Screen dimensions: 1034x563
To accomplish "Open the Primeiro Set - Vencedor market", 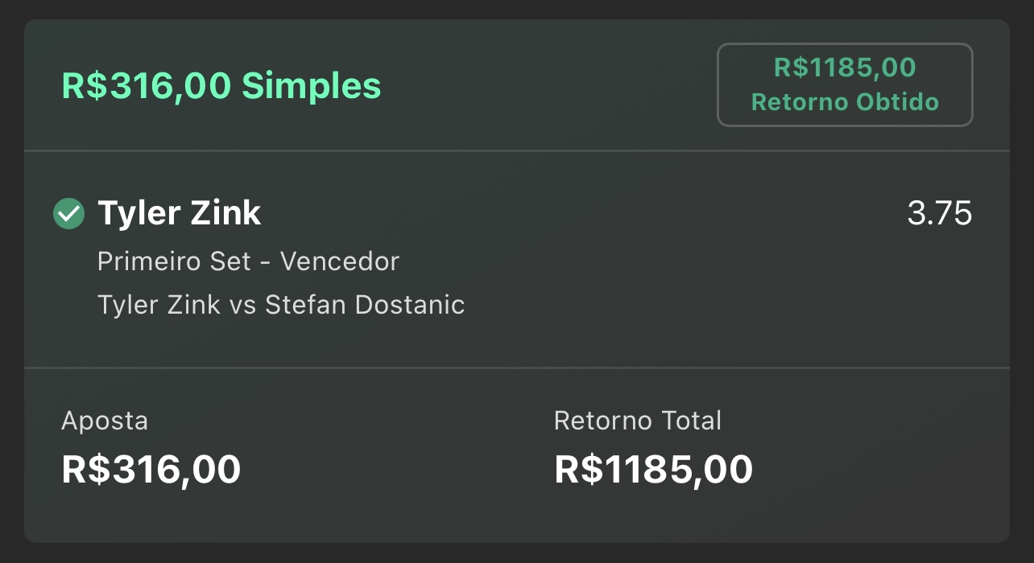I will pos(248,261).
